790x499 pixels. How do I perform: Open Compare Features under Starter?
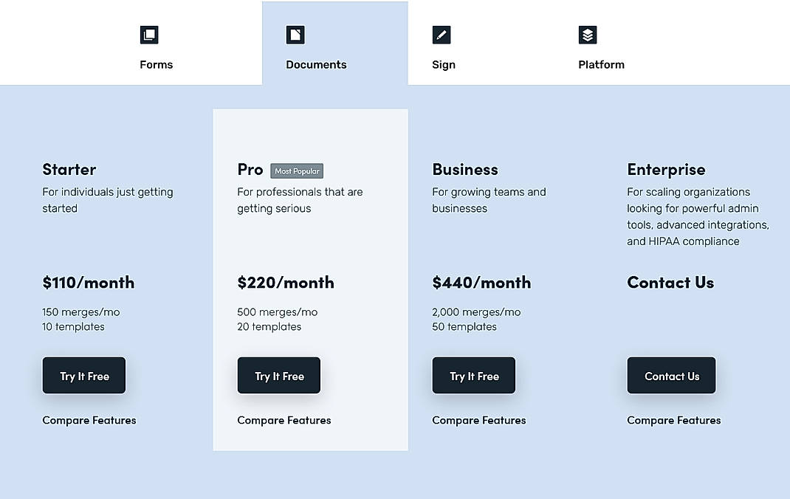click(x=89, y=420)
